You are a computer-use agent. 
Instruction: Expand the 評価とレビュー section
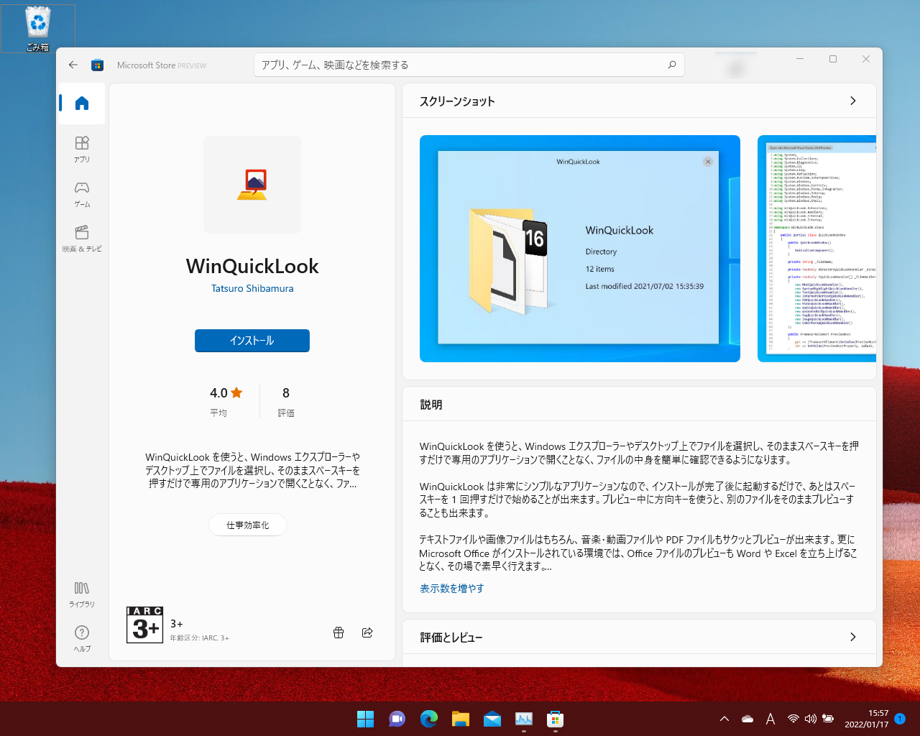pyautogui.click(x=853, y=637)
